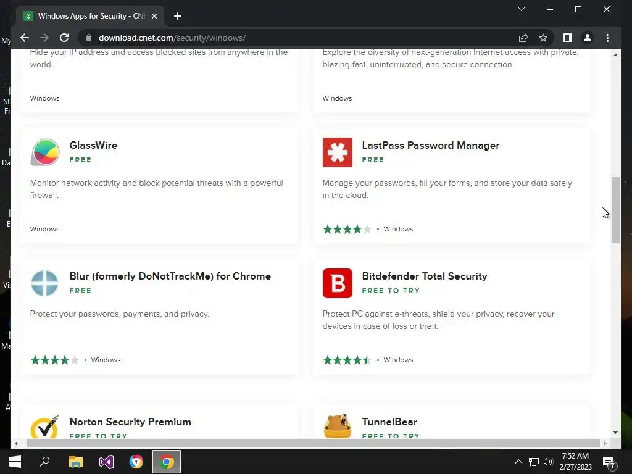Click 'Protect your passwords, payments, and privacy.'
This screenshot has width=632, height=474.
(119, 314)
